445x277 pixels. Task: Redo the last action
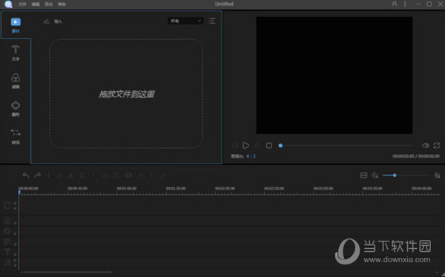click(x=38, y=176)
